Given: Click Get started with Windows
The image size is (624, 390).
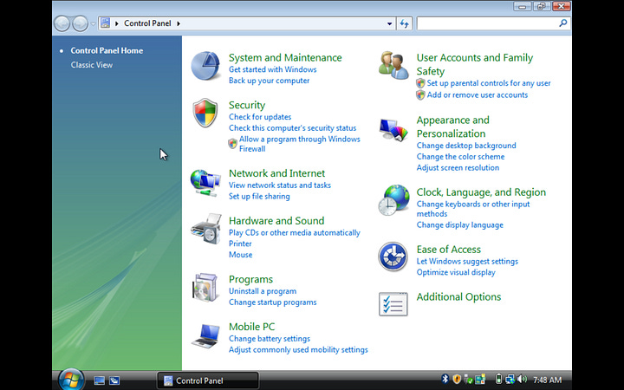Looking at the screenshot, I should pos(273,69).
